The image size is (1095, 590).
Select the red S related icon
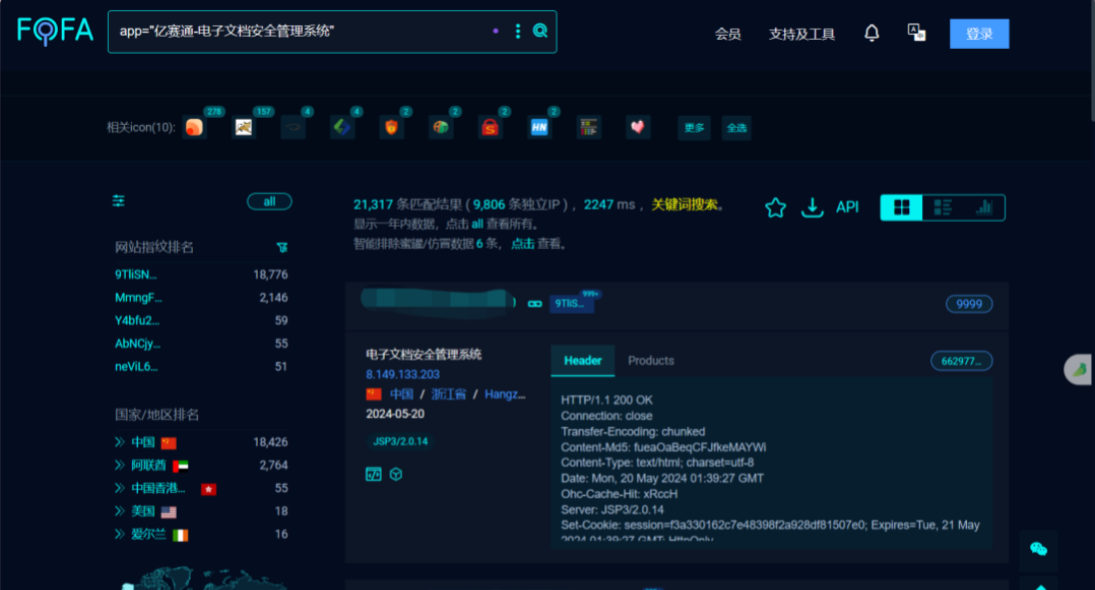(491, 127)
